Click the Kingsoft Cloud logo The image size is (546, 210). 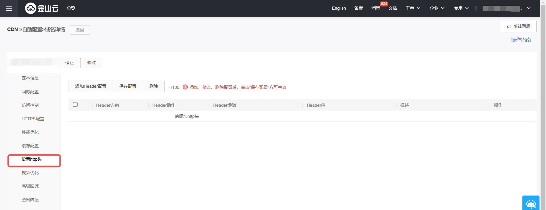coord(42,8)
